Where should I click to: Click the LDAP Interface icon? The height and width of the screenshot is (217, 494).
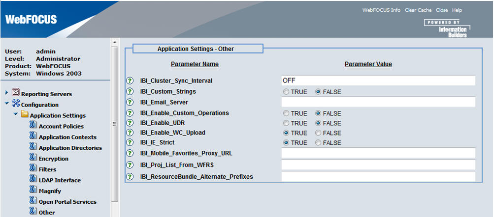click(33, 178)
